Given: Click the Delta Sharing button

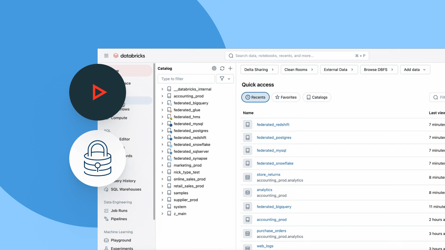Looking at the screenshot, I should tap(259, 70).
